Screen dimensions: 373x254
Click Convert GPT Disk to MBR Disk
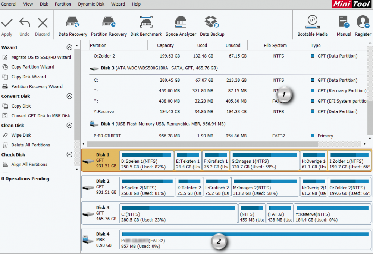41,115
